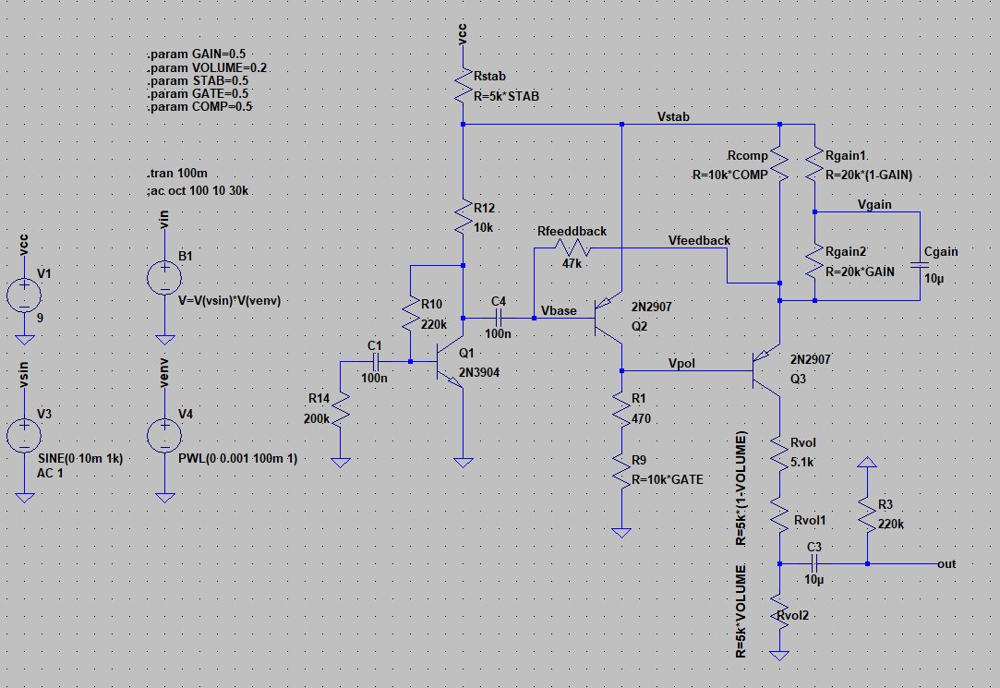Screen dimensions: 1000x688
Task: Click the R=20k*GAIN value text
Action: click(x=860, y=272)
